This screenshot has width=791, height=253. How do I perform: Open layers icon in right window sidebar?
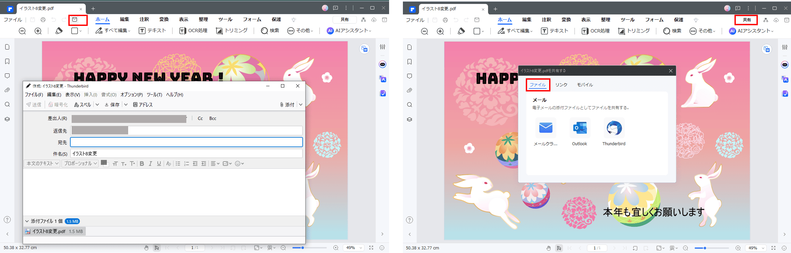click(x=409, y=119)
